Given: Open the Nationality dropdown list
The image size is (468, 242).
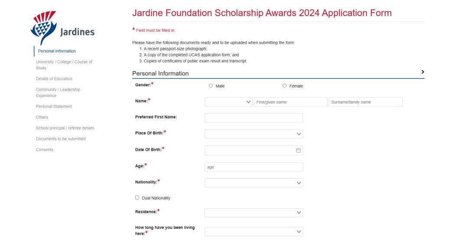Looking at the screenshot, I should pyautogui.click(x=253, y=183).
